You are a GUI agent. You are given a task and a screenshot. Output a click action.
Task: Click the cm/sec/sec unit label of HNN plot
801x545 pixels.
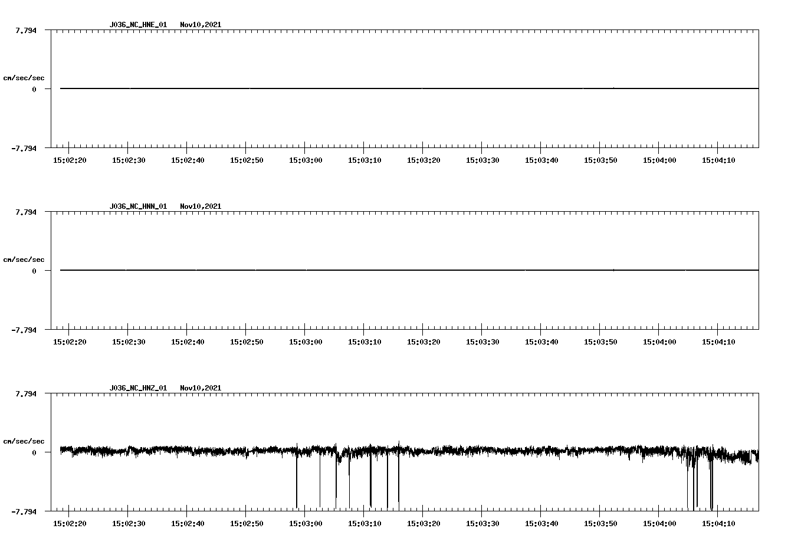[x=24, y=260]
